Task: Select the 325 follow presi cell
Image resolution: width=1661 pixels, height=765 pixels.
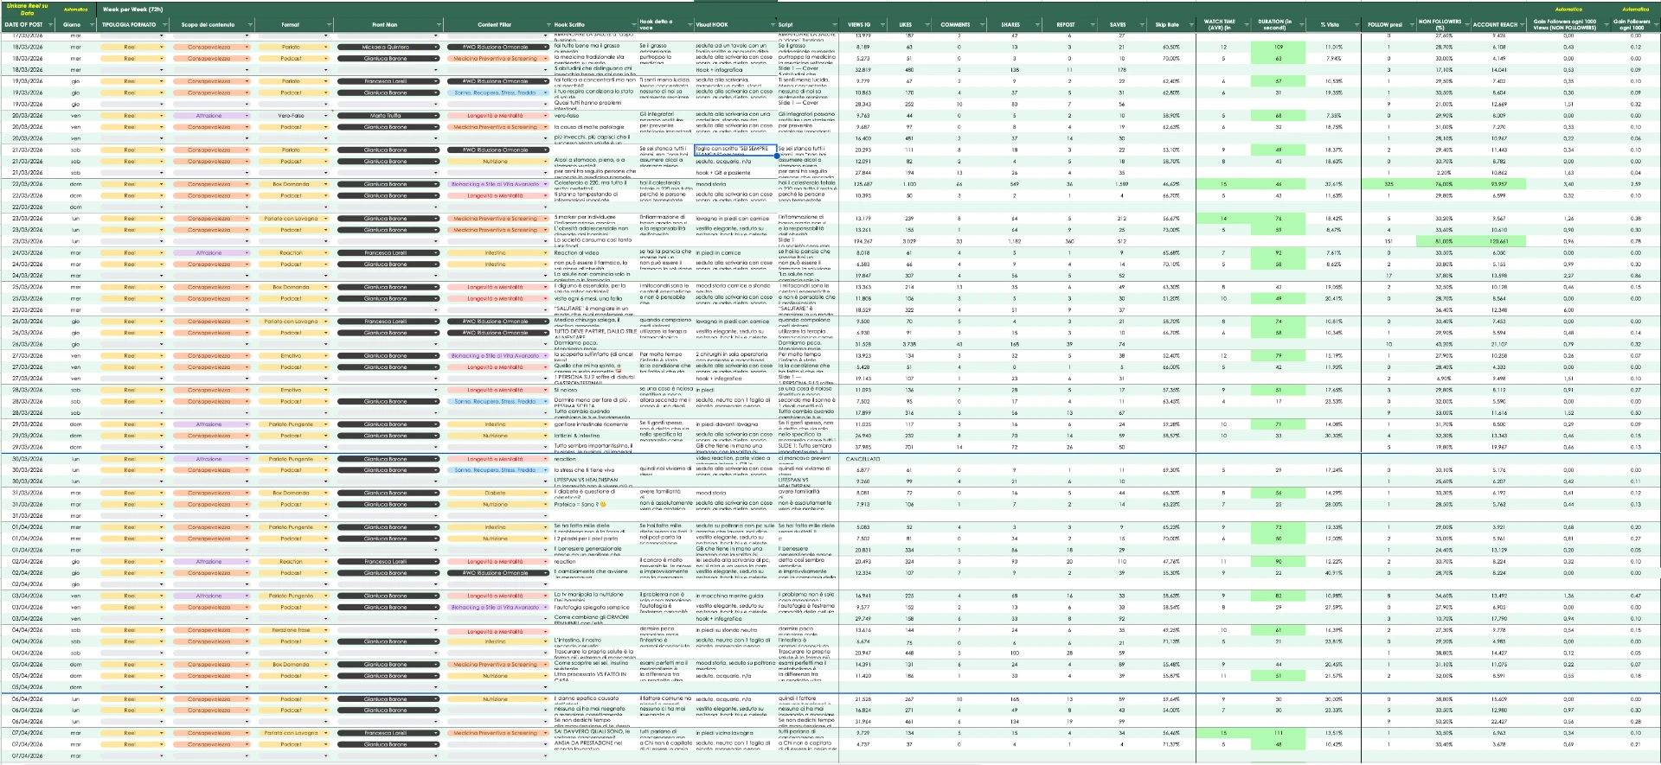Action: pos(1389,184)
